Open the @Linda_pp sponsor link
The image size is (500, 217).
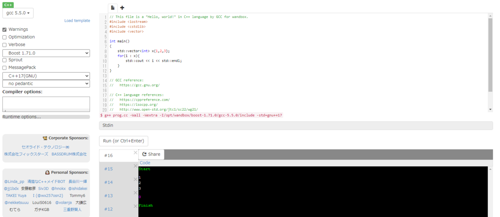[x=14, y=182]
